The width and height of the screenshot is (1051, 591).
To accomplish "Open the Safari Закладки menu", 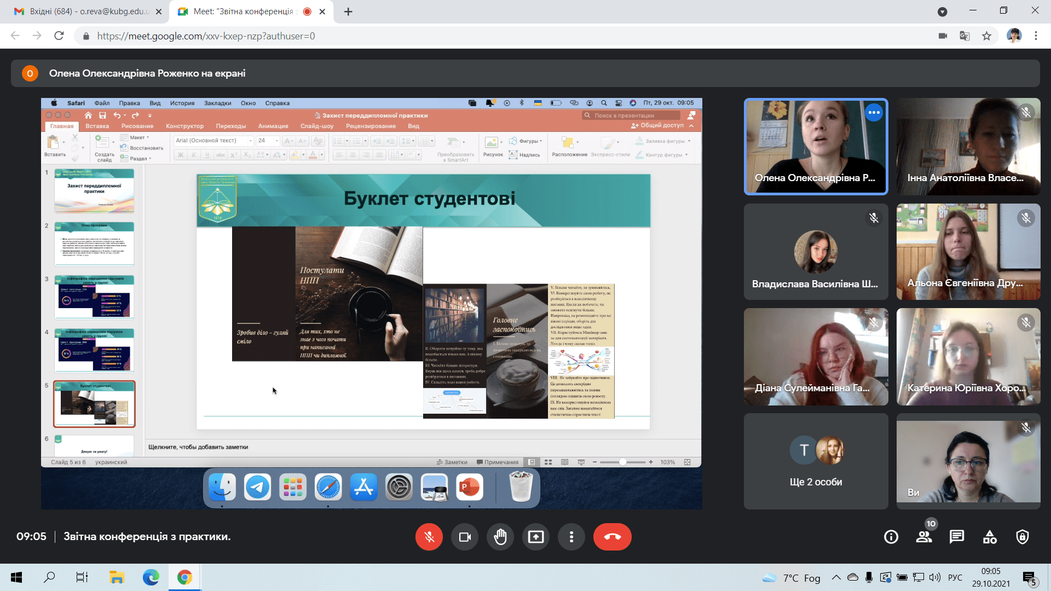I will pyautogui.click(x=217, y=103).
